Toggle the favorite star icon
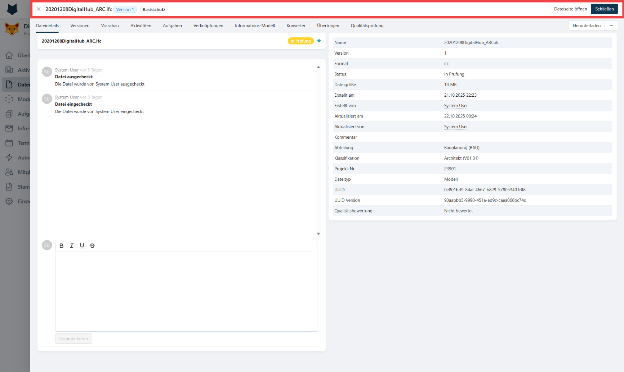 pos(319,41)
